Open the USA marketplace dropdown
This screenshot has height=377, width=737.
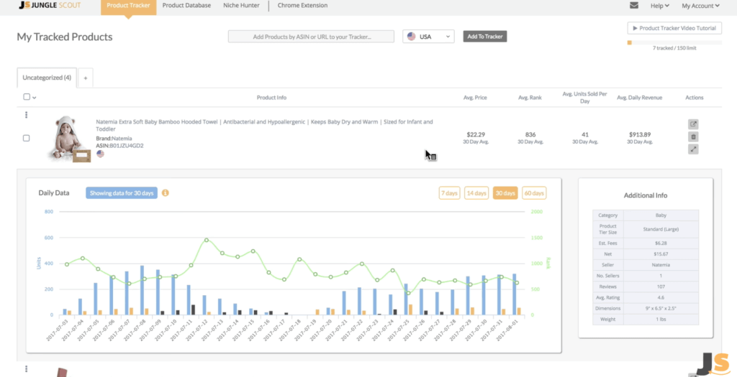pyautogui.click(x=428, y=37)
